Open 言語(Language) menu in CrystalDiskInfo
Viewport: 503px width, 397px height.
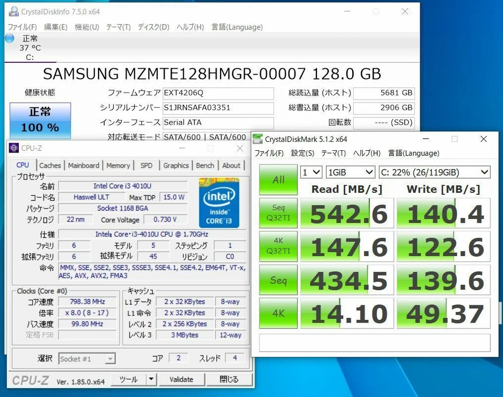(x=237, y=27)
